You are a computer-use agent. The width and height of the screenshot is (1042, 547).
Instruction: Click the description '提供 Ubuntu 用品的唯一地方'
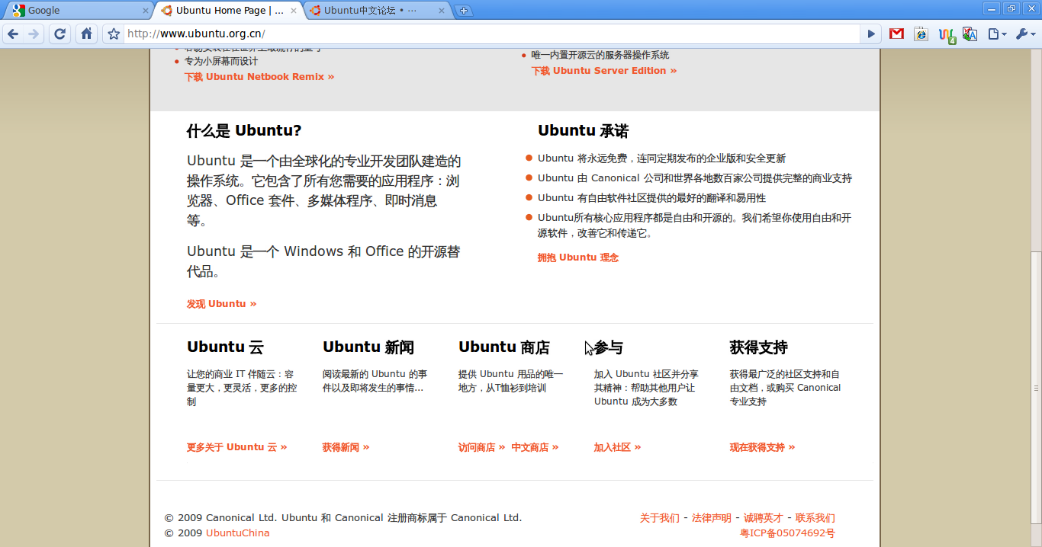tap(511, 381)
